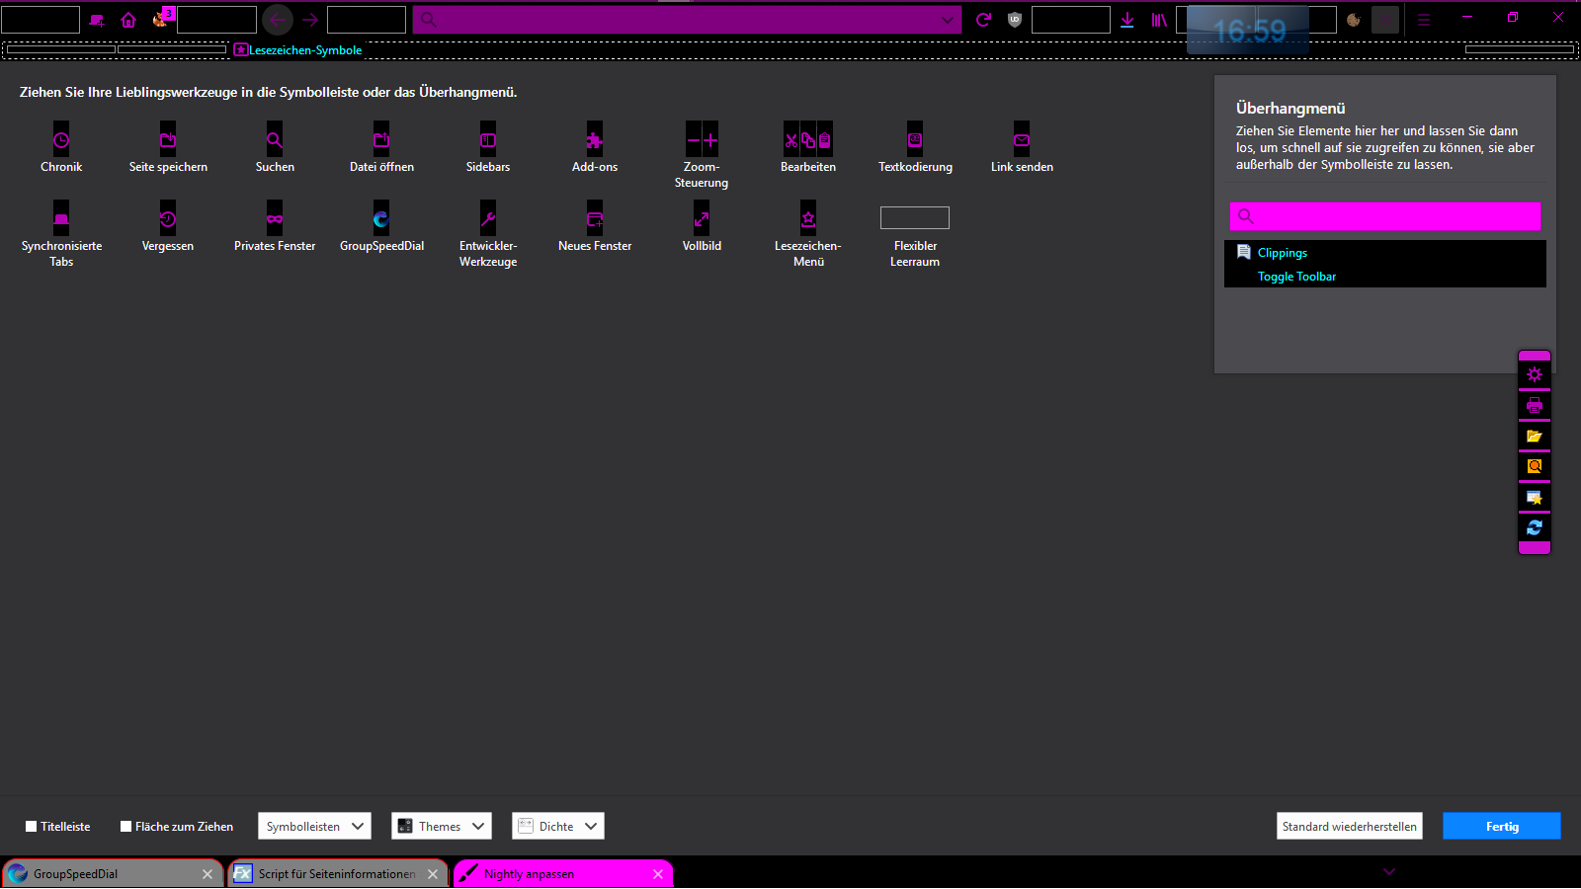The height and width of the screenshot is (889, 1581).
Task: Click the blue sync arrows icon
Action: 1535,527
